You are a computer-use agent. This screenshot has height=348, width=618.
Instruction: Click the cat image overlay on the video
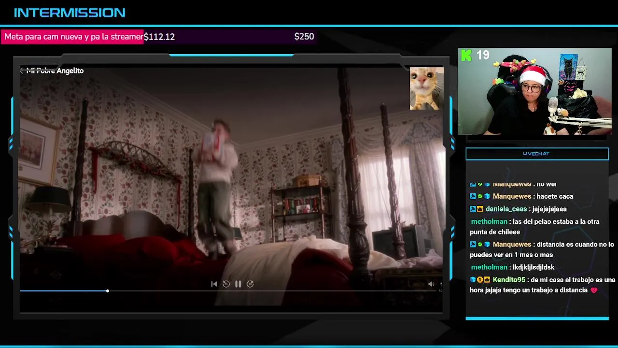click(x=427, y=88)
